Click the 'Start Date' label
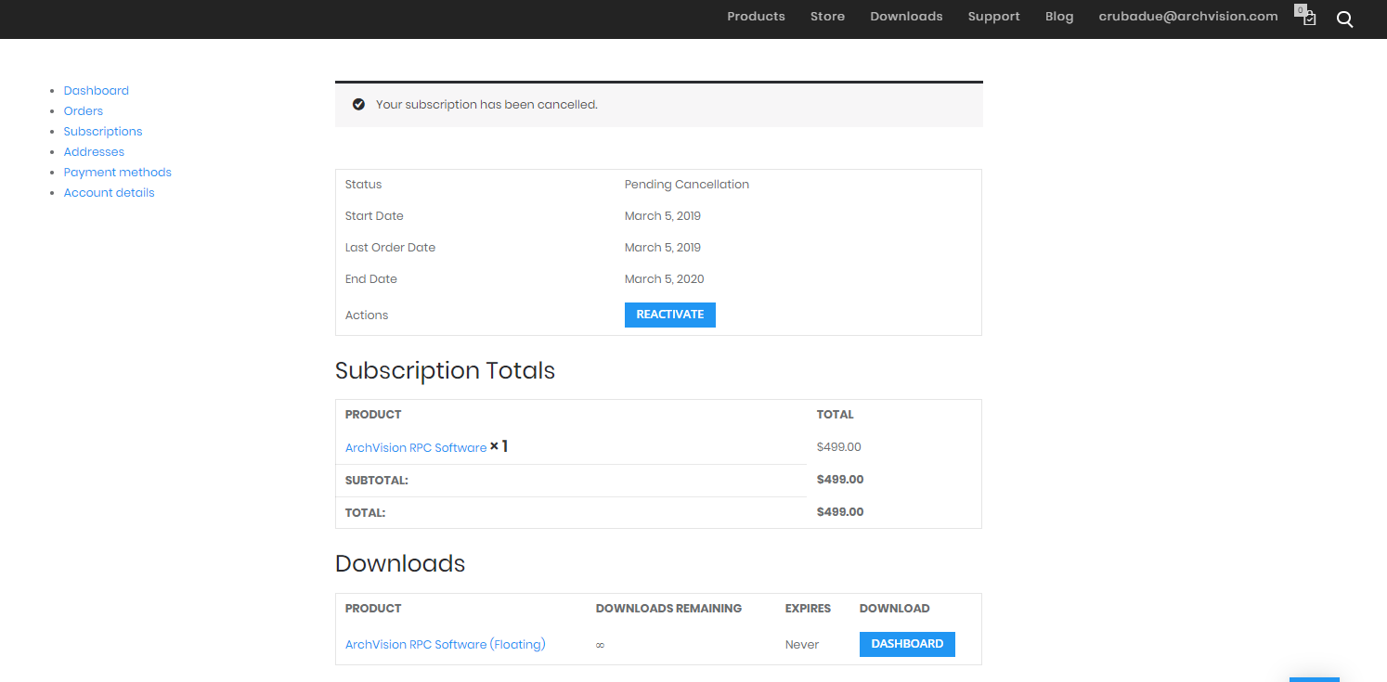Image resolution: width=1387 pixels, height=682 pixels. click(x=374, y=216)
